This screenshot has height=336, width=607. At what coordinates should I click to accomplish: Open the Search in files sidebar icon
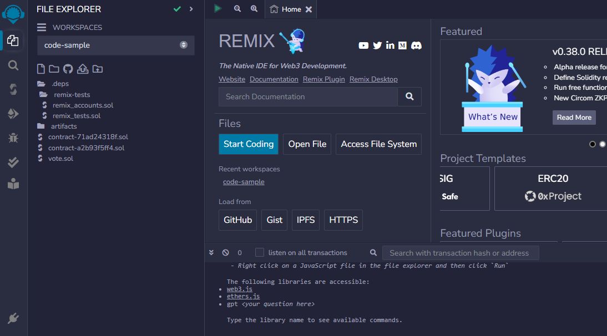tap(13, 65)
